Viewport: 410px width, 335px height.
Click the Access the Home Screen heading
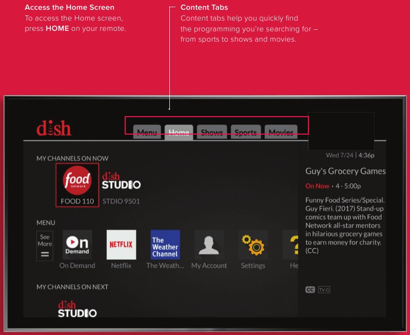coord(70,7)
